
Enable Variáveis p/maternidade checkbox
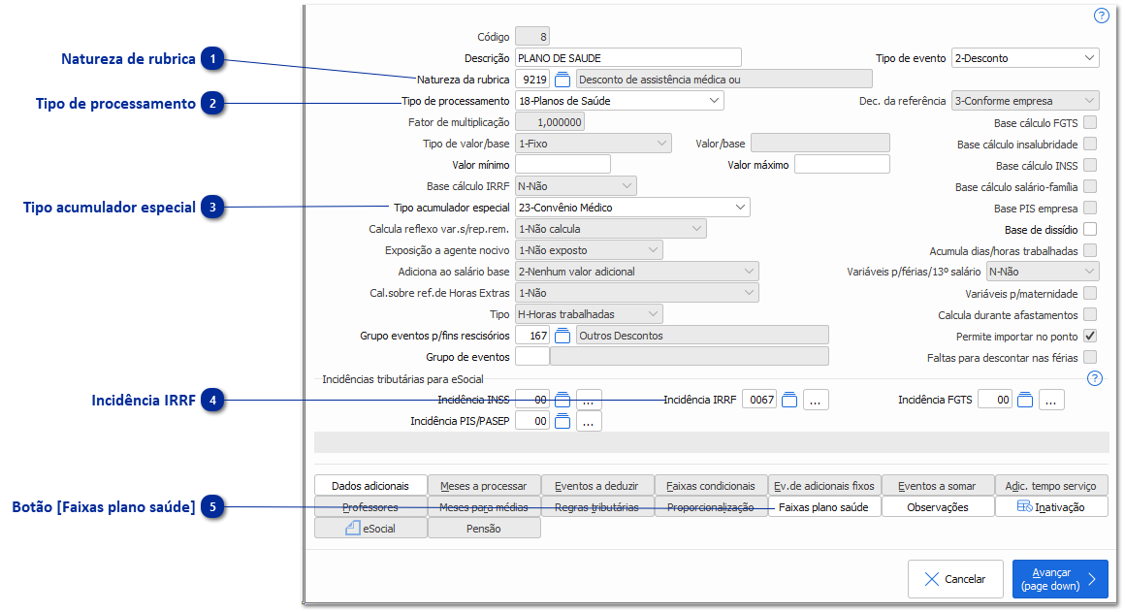point(1090,293)
